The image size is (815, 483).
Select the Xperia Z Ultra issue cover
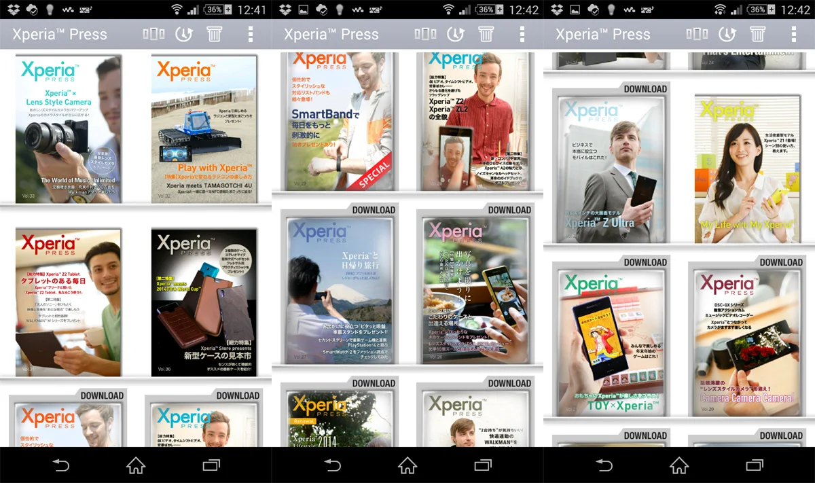611,168
